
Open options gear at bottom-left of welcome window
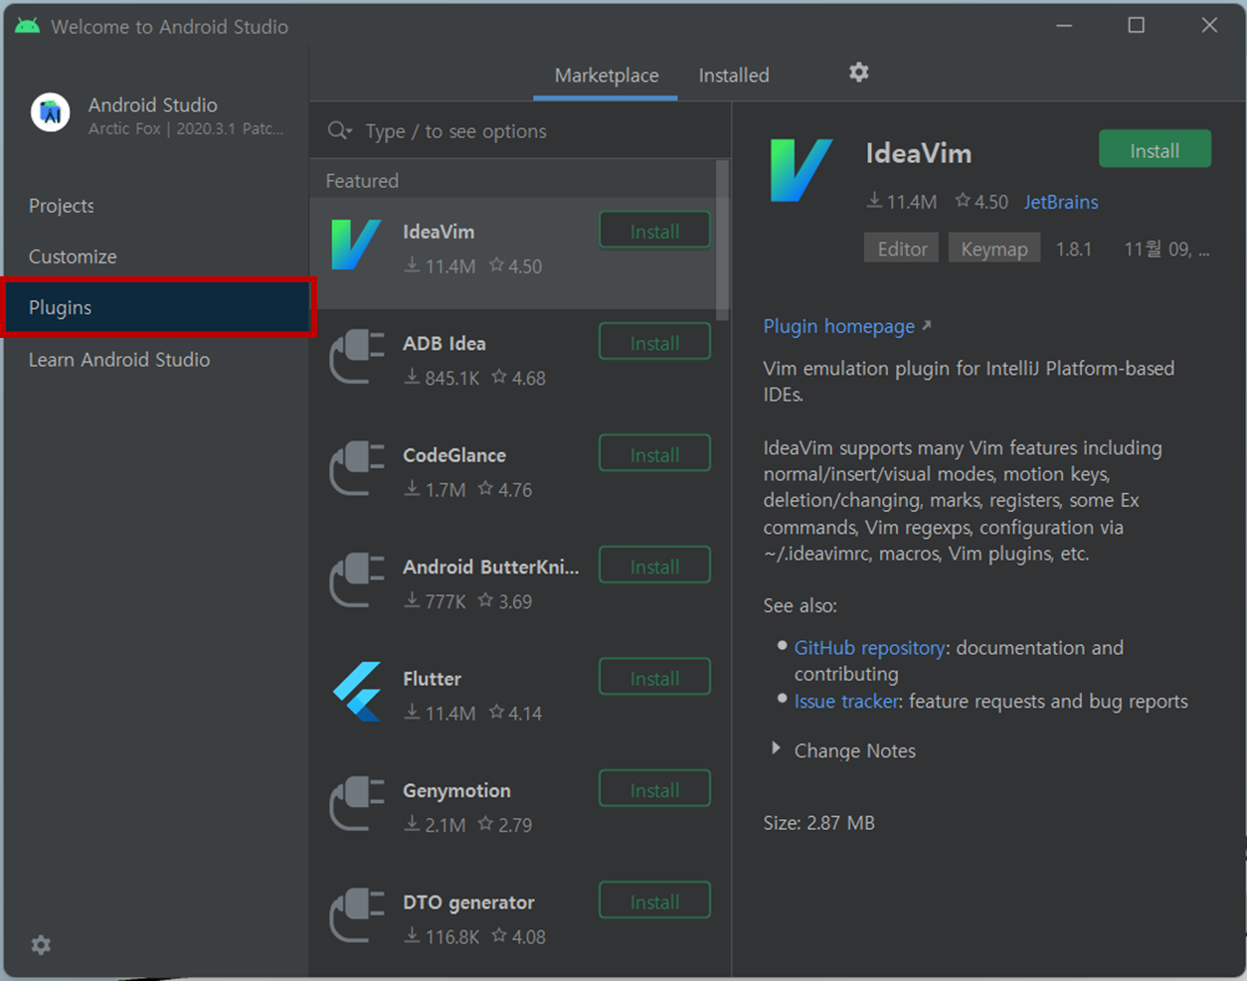pyautogui.click(x=41, y=944)
